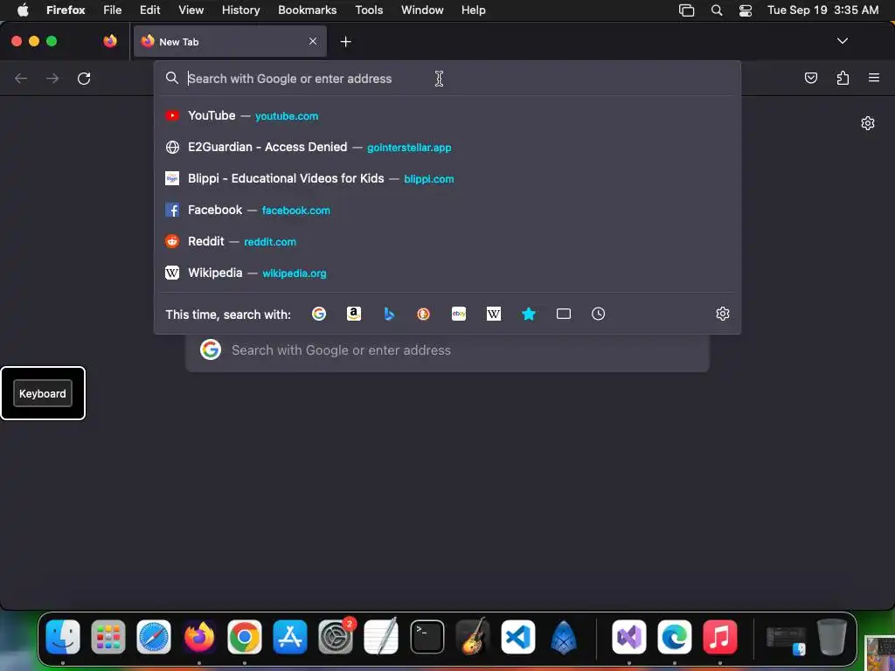
Task: Select the Amazon search engine icon
Action: [x=354, y=314]
